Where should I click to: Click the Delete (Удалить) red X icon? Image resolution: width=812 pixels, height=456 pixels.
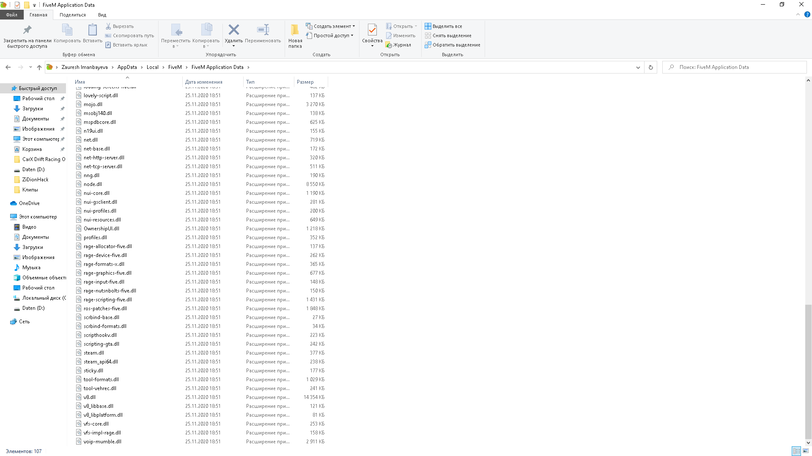pyautogui.click(x=233, y=30)
